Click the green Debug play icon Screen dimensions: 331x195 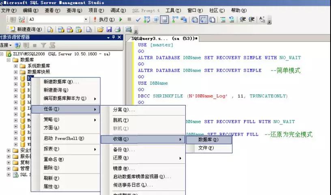[x=121, y=19]
